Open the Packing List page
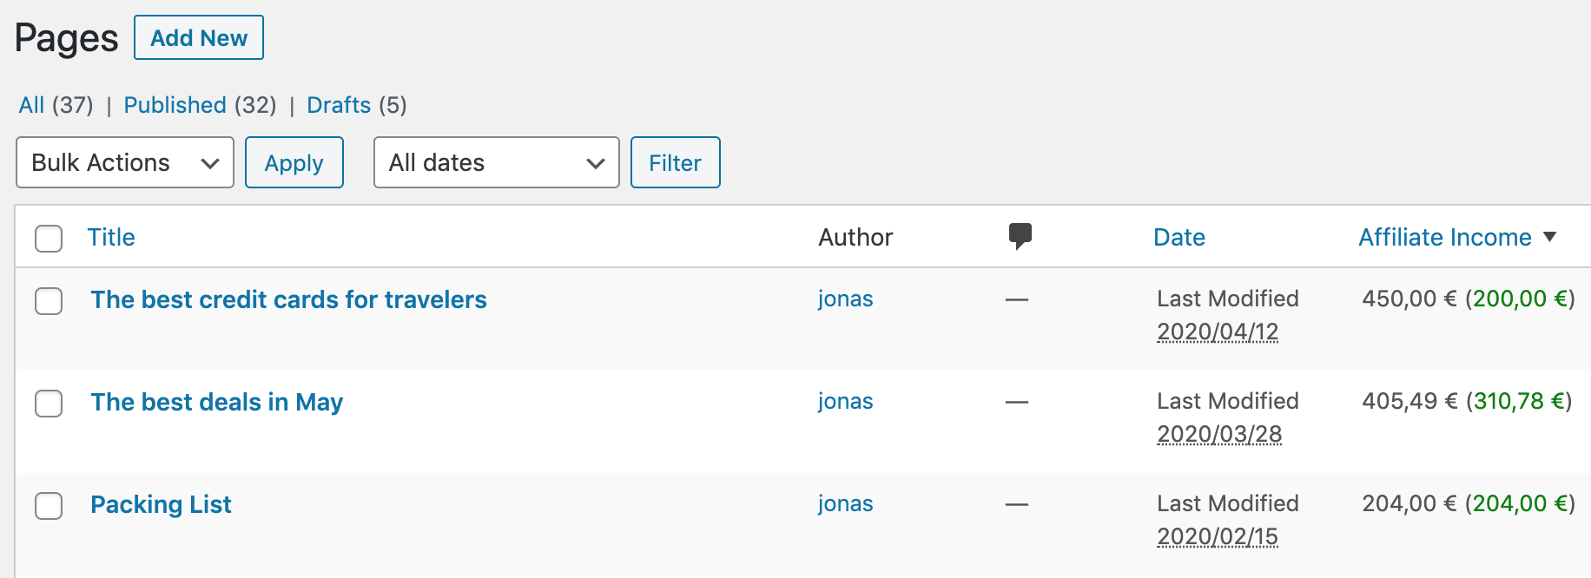 161,504
